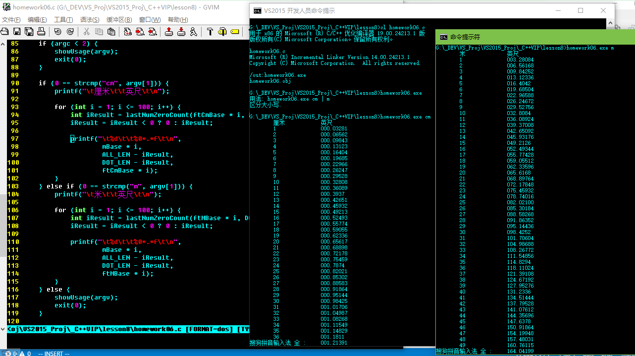The width and height of the screenshot is (635, 356).
Task: Open Find and Replace toolbar icon
Action: click(x=128, y=32)
